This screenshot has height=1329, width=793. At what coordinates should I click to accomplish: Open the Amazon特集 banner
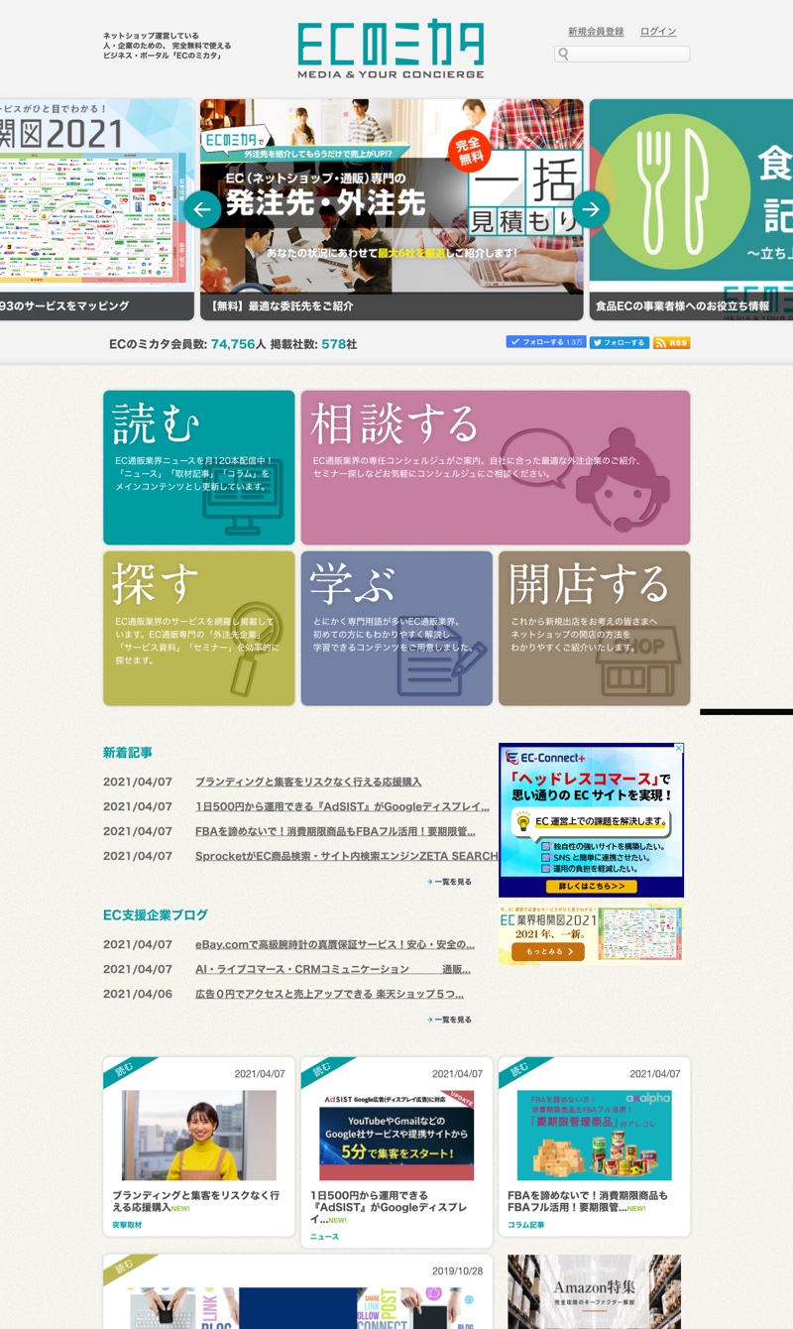point(595,1291)
